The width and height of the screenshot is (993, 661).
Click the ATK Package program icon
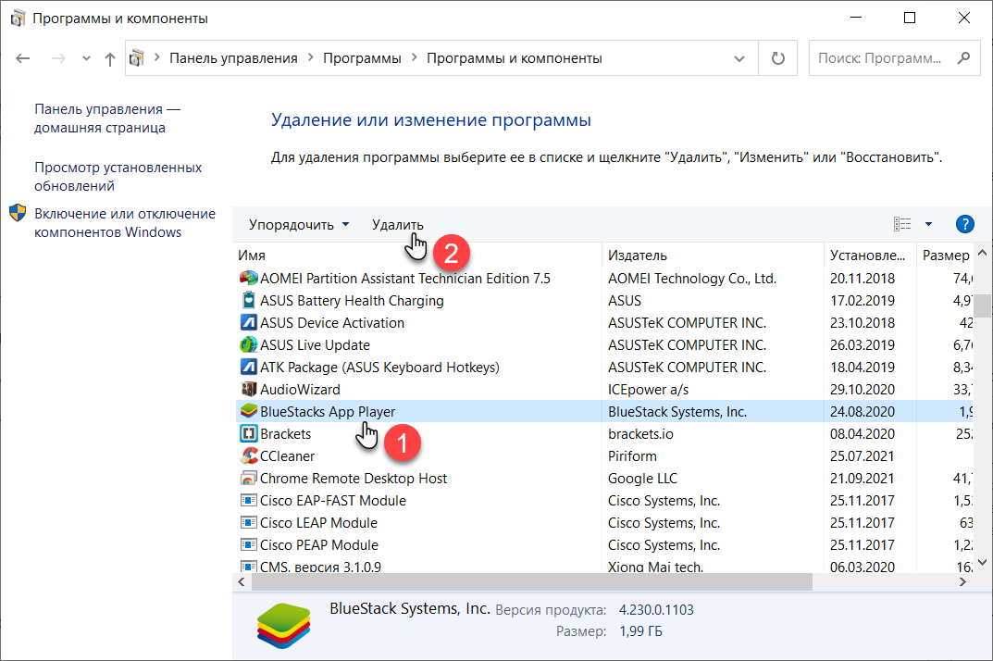(x=248, y=367)
